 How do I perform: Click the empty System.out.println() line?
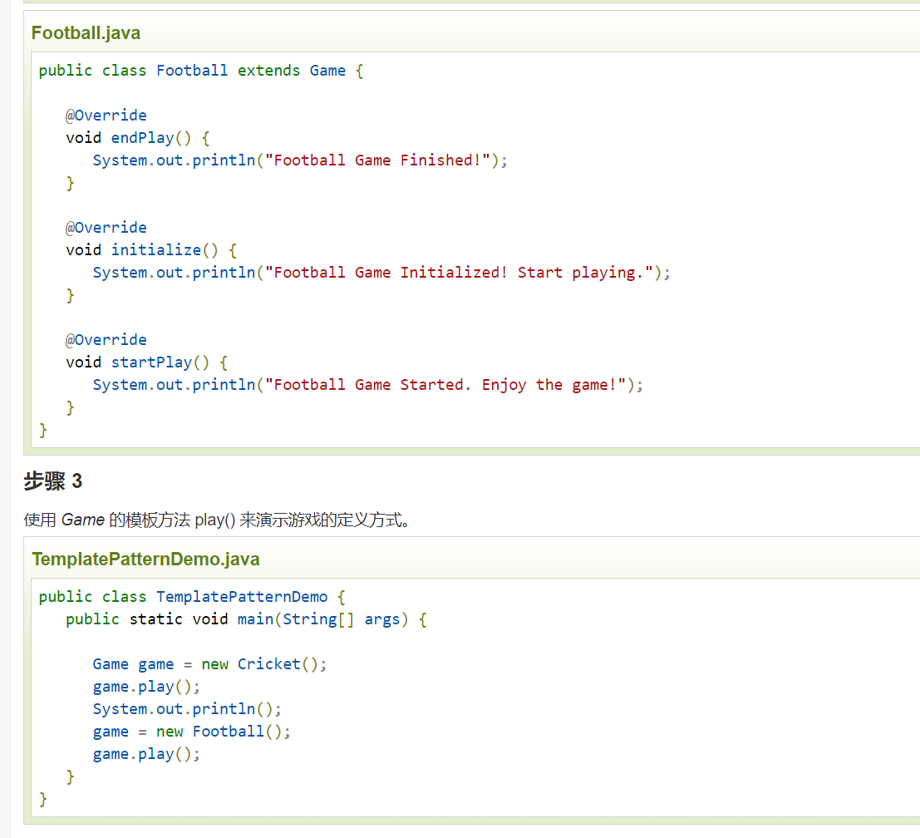(187, 709)
